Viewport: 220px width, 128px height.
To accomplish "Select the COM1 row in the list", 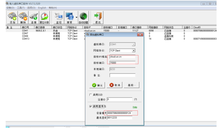I will pyautogui.click(x=111, y=31).
